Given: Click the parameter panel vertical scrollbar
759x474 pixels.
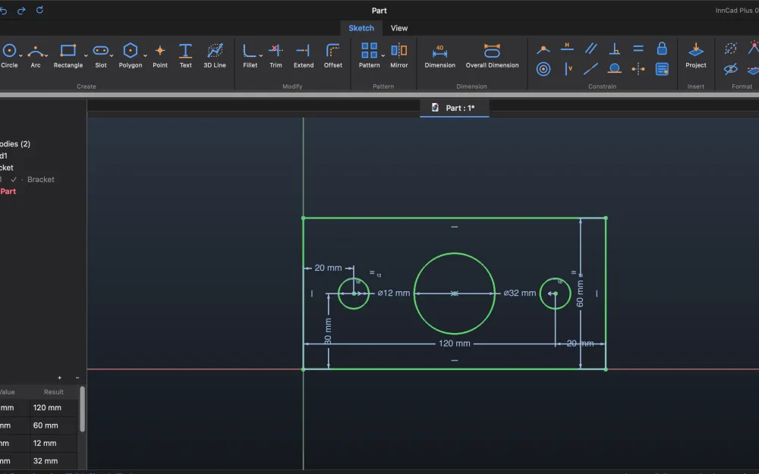Looking at the screenshot, I should pyautogui.click(x=82, y=410).
